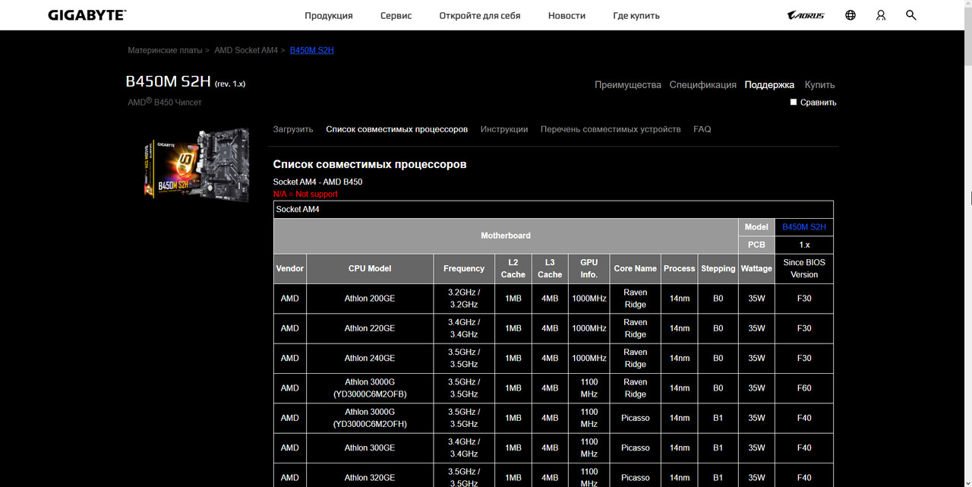Click the PCB label cell
972x487 pixels.
[x=756, y=245]
